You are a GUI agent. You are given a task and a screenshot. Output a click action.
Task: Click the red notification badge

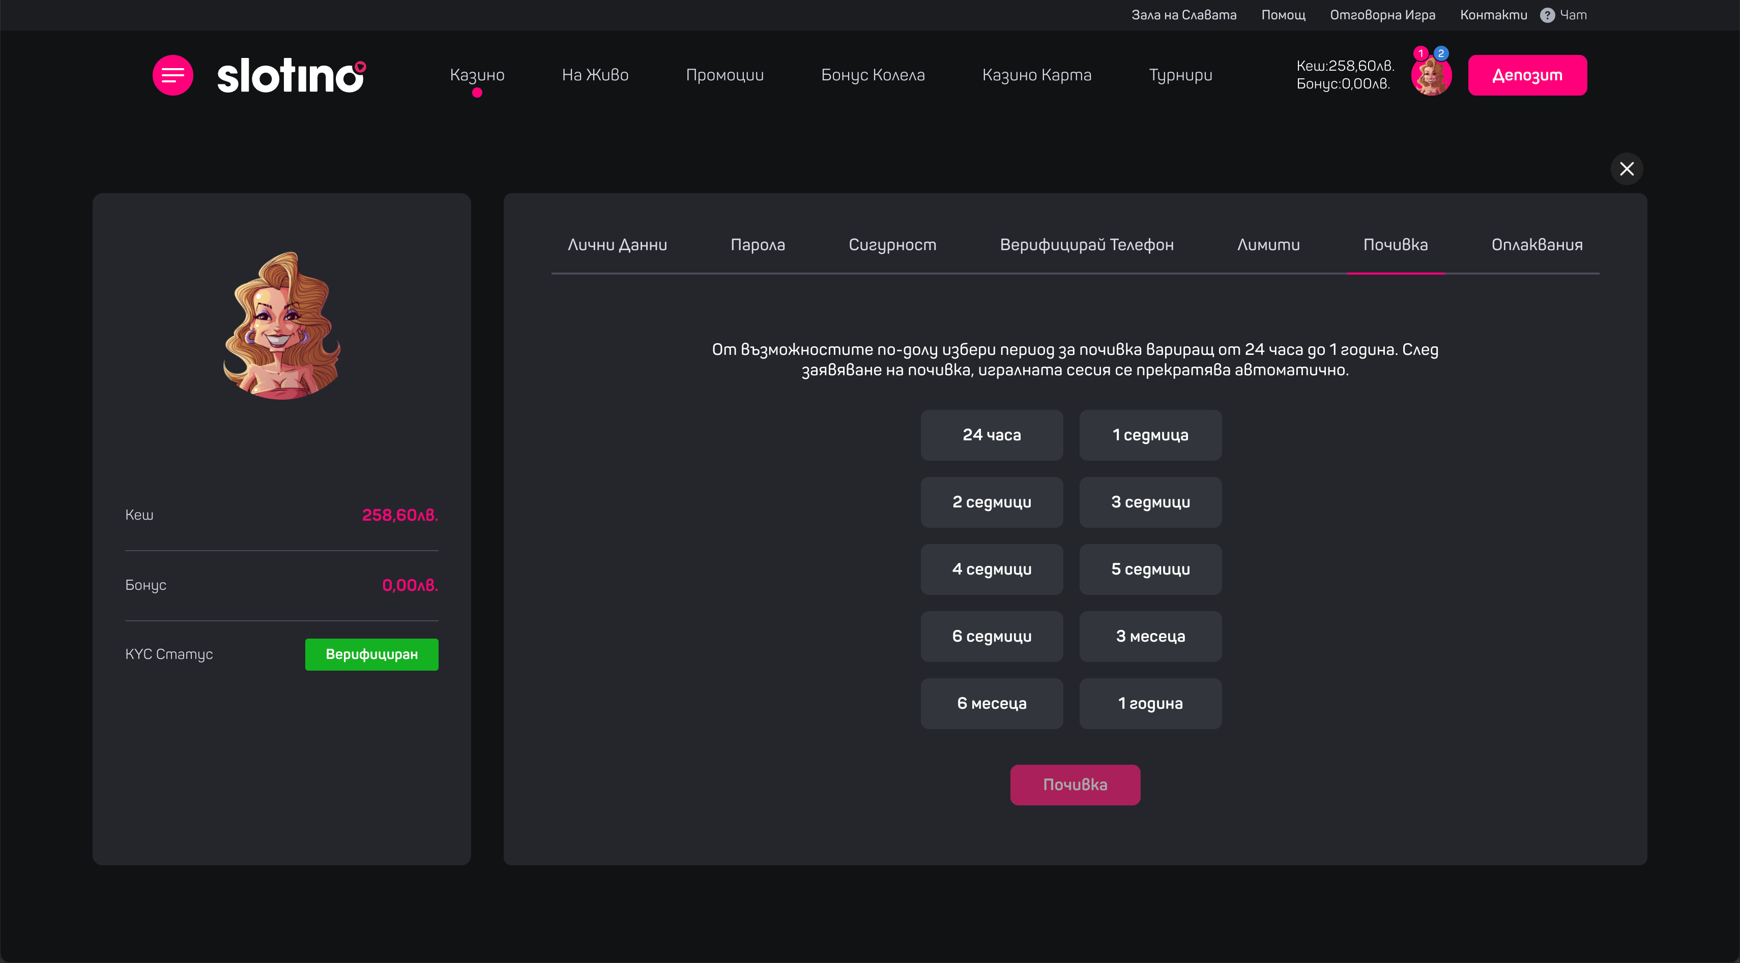coord(1420,53)
